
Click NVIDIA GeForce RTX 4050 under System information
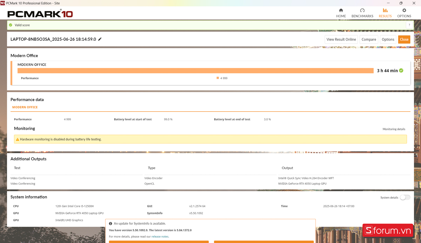[79, 213]
